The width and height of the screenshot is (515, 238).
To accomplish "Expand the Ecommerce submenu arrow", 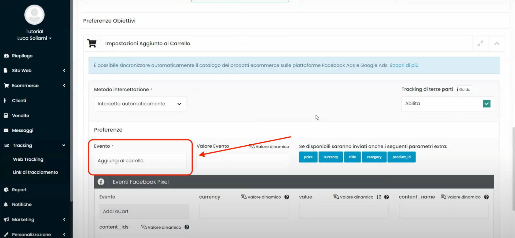I will click(x=64, y=85).
